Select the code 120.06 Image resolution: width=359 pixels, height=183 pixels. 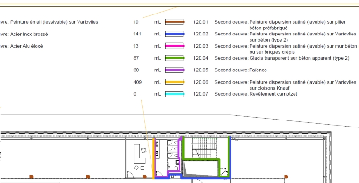click(201, 82)
